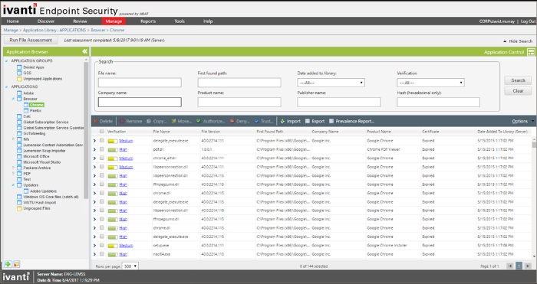Click the Search button
This screenshot has height=284, width=537.
click(518, 80)
